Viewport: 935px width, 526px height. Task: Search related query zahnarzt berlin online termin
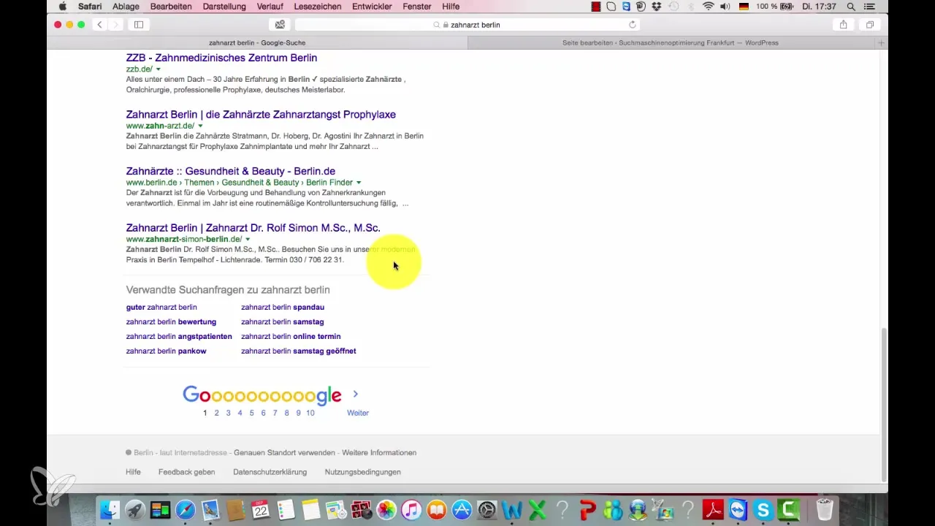[291, 337]
